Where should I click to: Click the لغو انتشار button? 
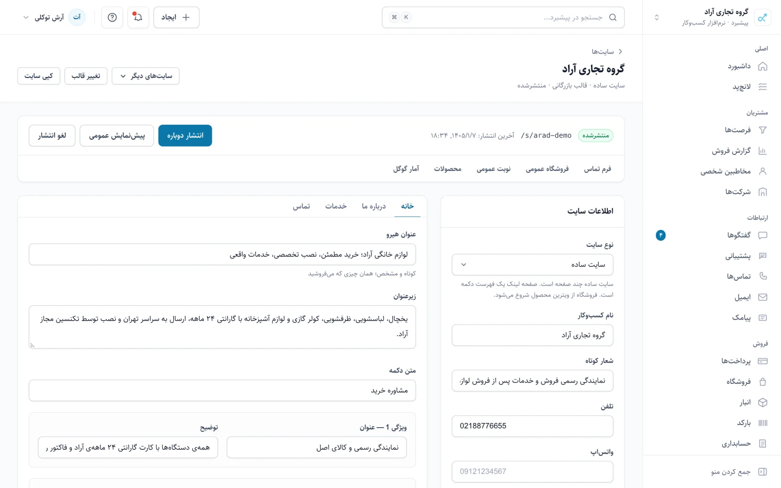click(52, 135)
